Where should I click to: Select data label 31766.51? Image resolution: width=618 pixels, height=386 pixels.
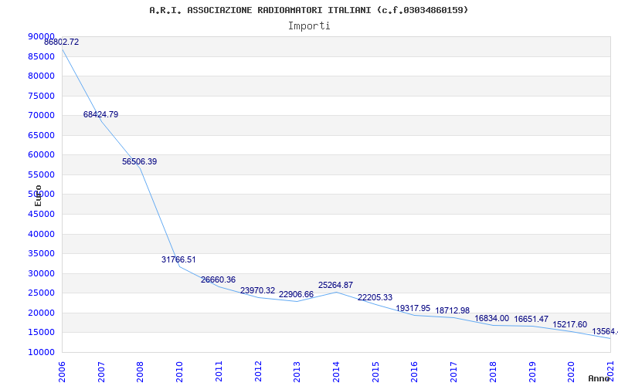point(178,259)
